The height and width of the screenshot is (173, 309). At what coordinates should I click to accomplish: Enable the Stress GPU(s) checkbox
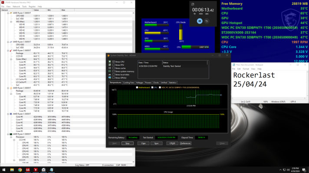tap(114, 78)
